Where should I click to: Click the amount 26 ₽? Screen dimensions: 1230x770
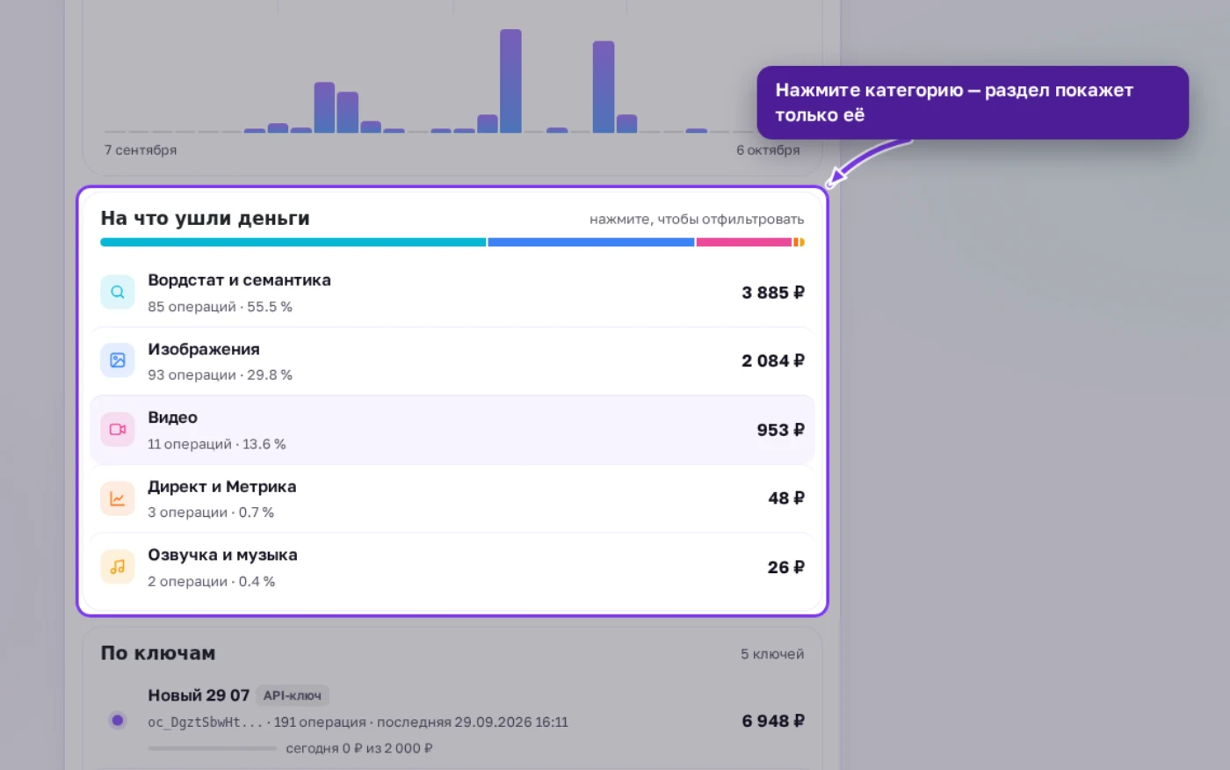[786, 567]
